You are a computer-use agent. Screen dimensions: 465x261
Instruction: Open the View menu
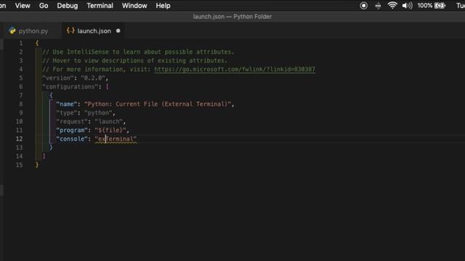click(23, 6)
